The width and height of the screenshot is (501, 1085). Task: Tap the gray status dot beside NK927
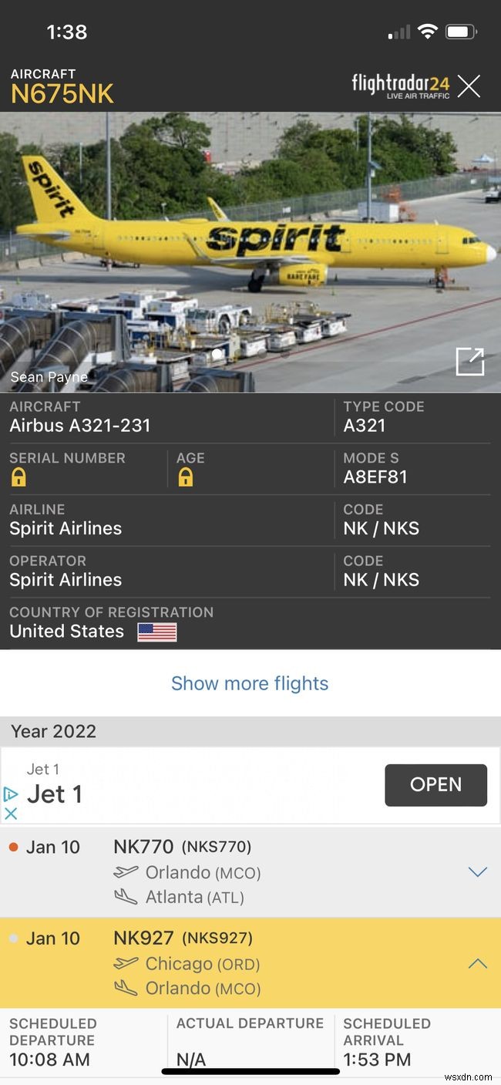click(12, 937)
